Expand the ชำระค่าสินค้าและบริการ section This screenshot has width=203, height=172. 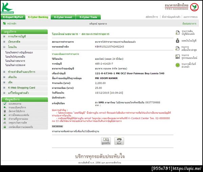click(4, 72)
